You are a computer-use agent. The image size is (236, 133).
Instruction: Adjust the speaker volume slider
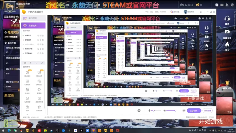(171, 111)
